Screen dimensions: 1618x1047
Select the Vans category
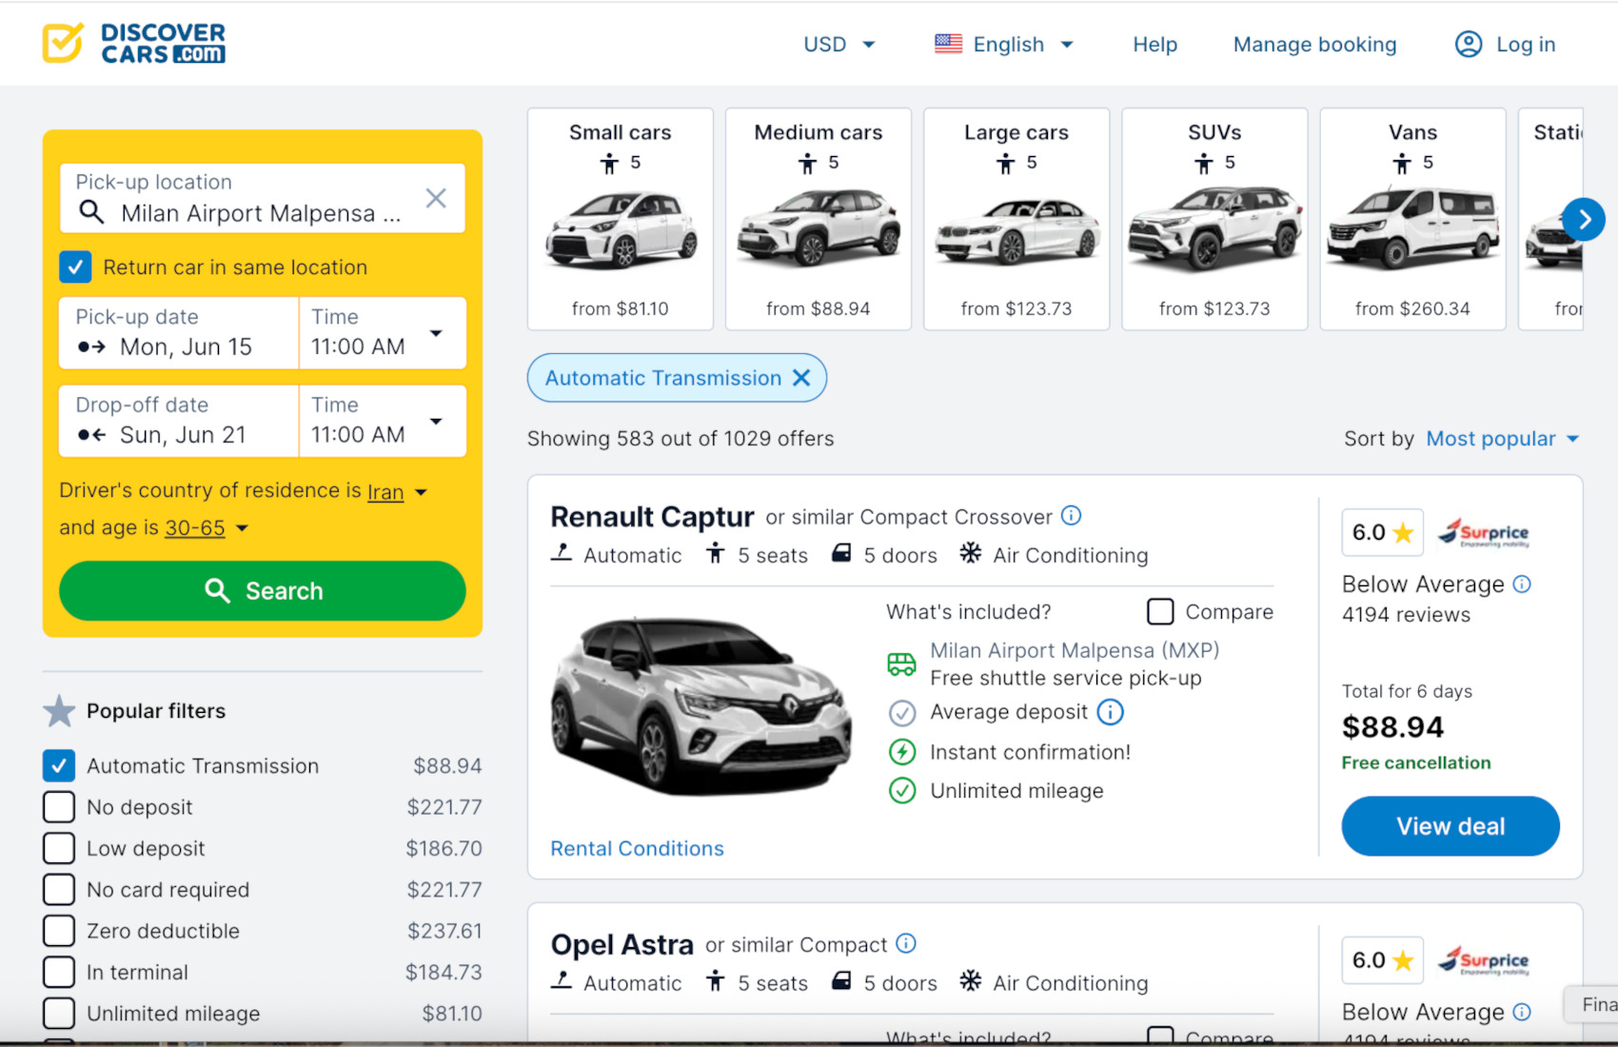point(1412,219)
